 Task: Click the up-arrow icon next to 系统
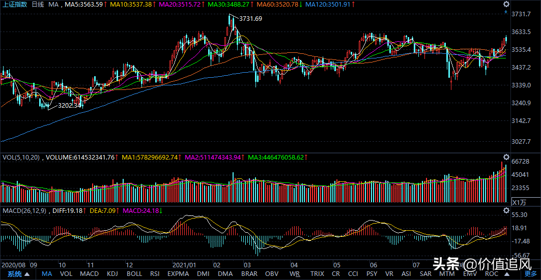tap(27, 274)
